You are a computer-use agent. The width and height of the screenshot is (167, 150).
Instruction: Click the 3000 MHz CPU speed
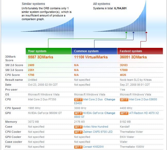(80, 108)
